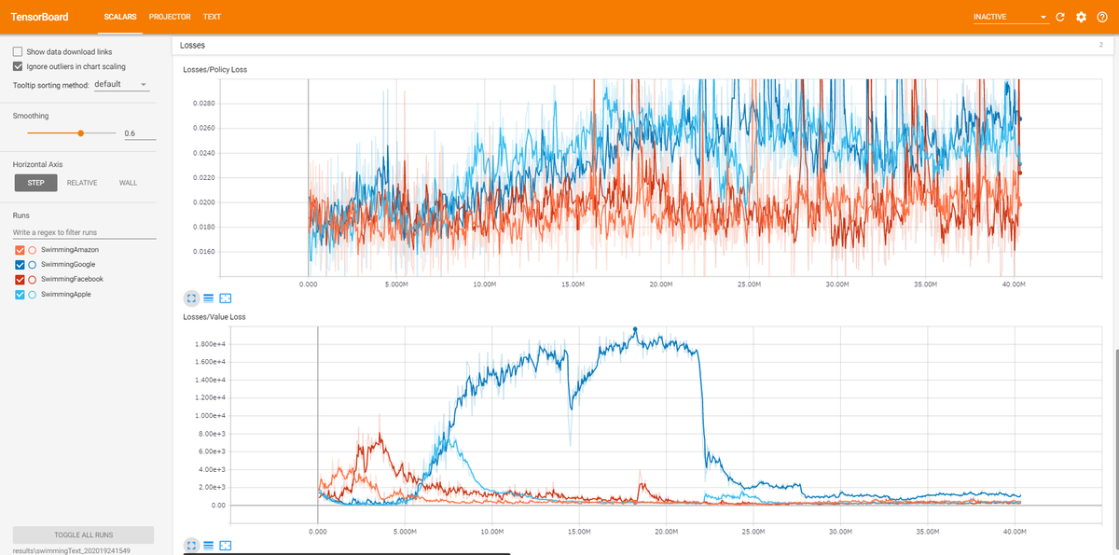Fit Value Loss chart domain to data

coord(225,545)
